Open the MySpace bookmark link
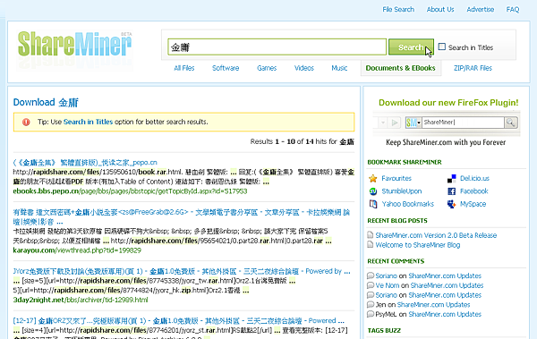This screenshot has width=537, height=339. [473, 204]
